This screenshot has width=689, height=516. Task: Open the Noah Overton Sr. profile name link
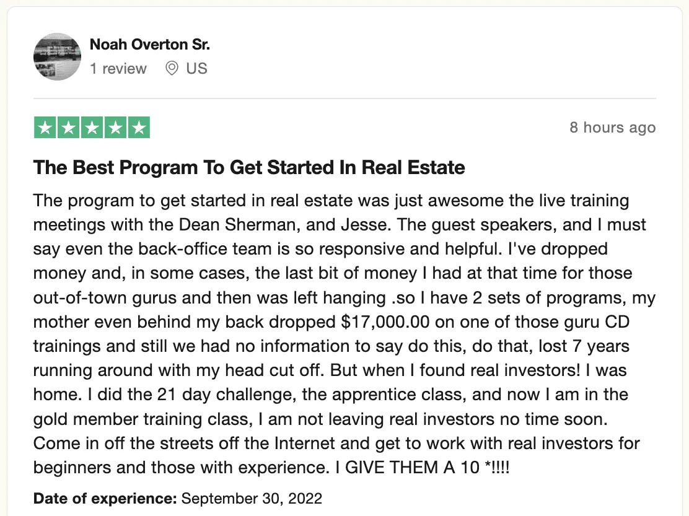pos(150,45)
